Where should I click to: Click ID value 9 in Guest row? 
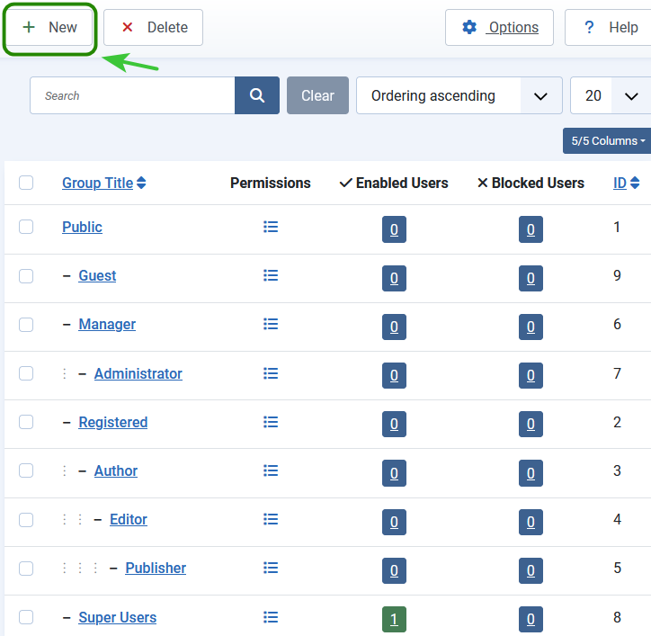tap(617, 275)
